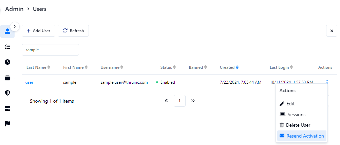Image resolution: width=340 pixels, height=145 pixels.
Task: Open the flag sidebar icon
Action: [x=7, y=124]
